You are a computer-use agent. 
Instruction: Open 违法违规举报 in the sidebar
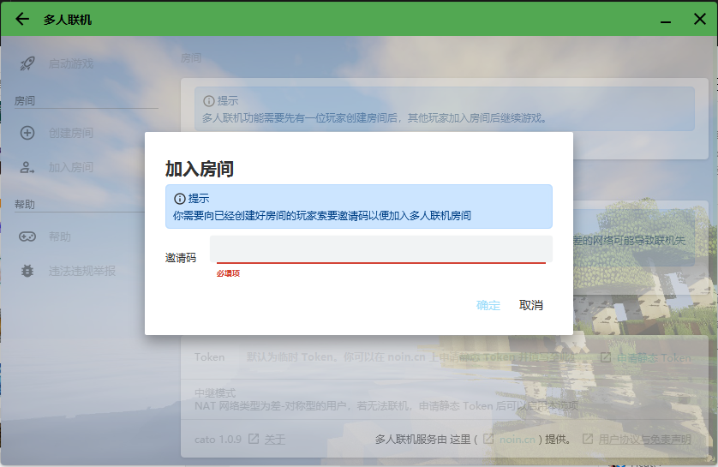coord(81,271)
